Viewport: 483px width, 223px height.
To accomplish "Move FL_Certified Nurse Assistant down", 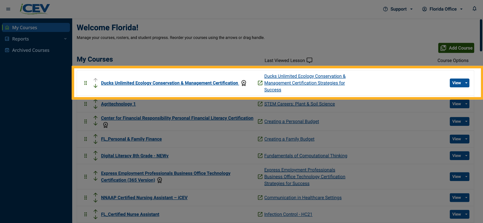I will (x=95, y=217).
